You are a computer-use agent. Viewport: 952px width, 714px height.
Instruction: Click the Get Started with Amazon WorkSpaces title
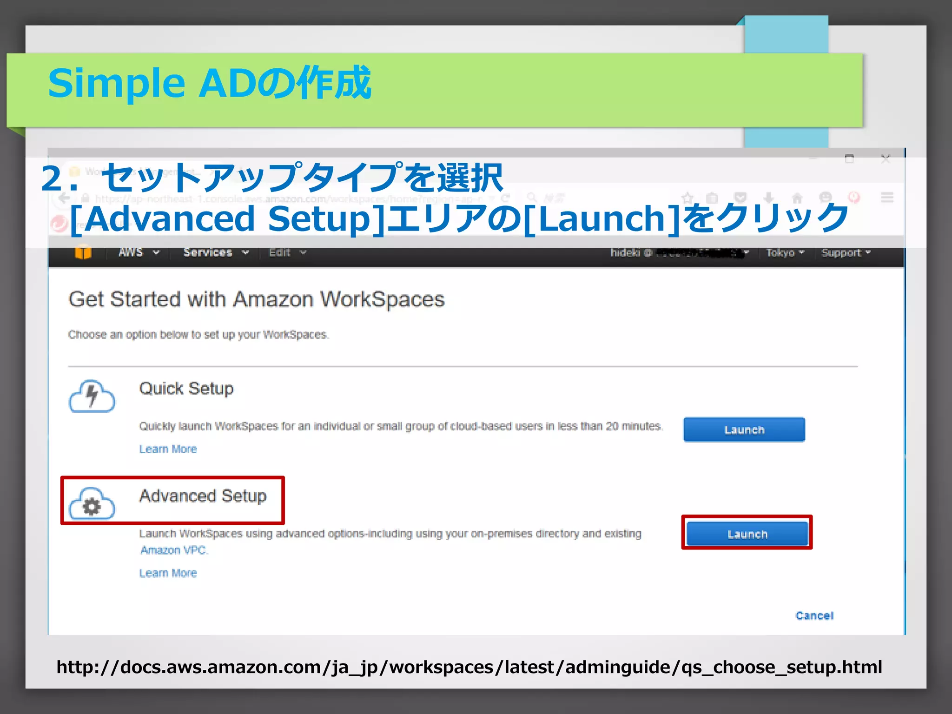[x=257, y=299]
